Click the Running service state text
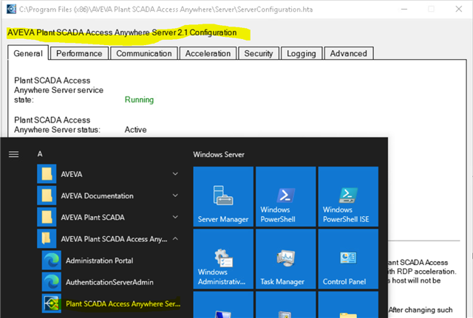The height and width of the screenshot is (318, 473). 139,100
